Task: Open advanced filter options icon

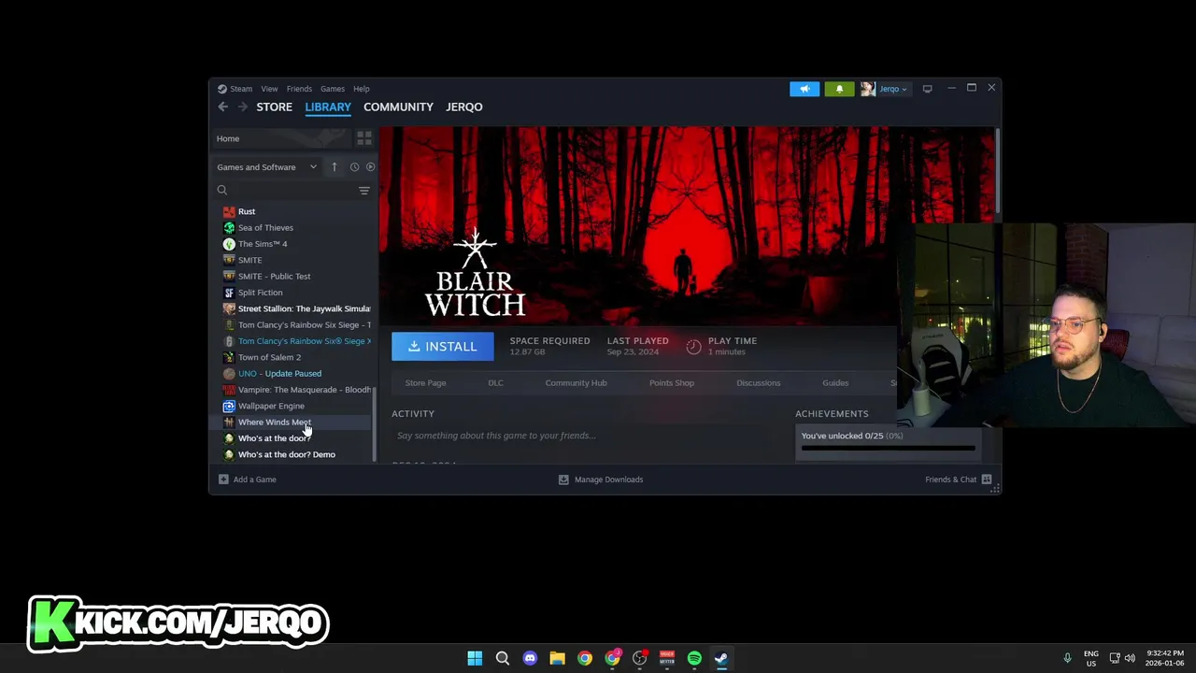Action: [x=364, y=191]
